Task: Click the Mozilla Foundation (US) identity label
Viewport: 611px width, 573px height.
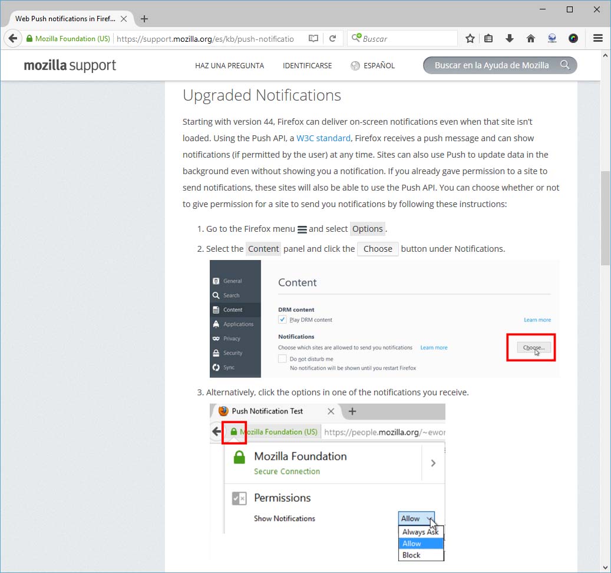Action: coord(72,38)
